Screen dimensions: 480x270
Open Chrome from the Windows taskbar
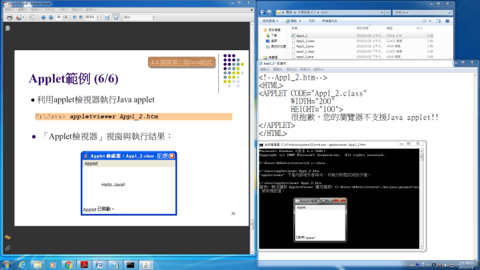(x=68, y=264)
